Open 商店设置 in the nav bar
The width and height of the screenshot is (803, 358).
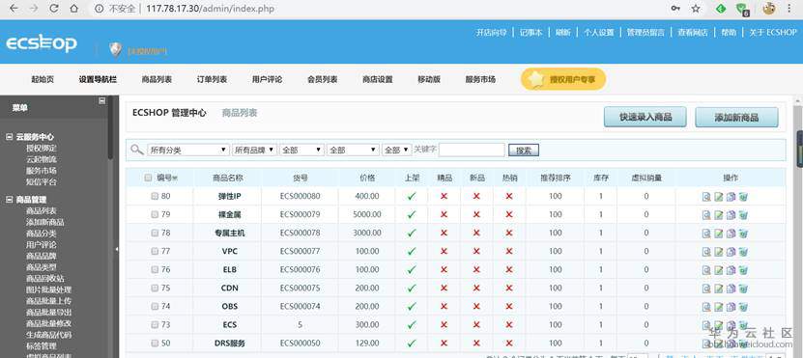click(x=378, y=80)
